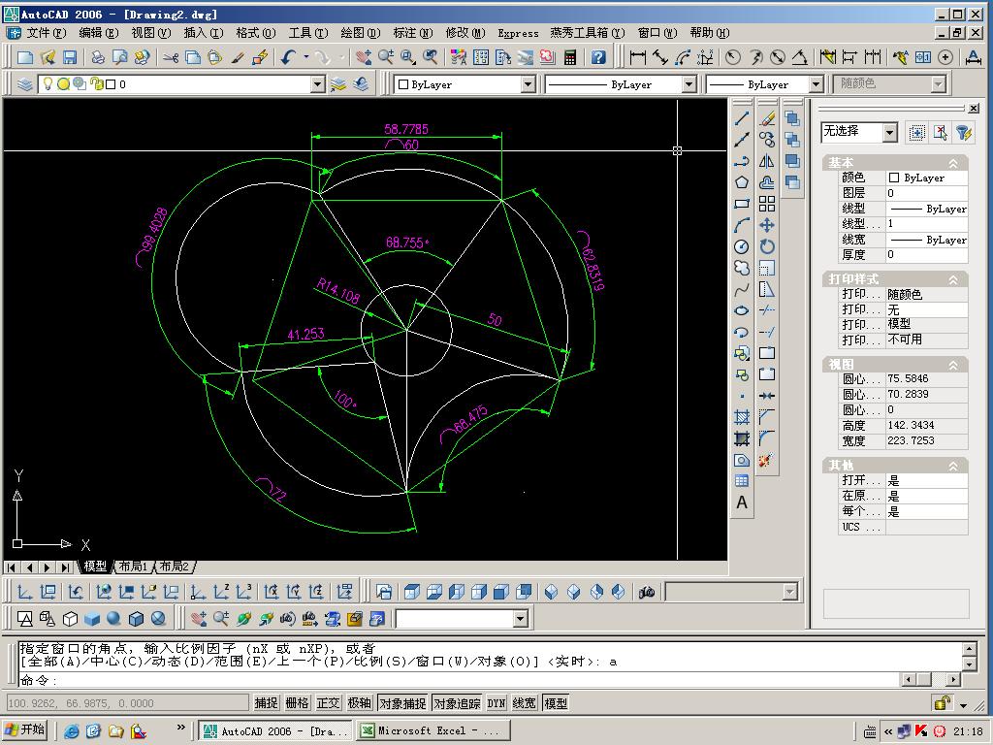Click the command history scroll down arrow

click(x=969, y=664)
